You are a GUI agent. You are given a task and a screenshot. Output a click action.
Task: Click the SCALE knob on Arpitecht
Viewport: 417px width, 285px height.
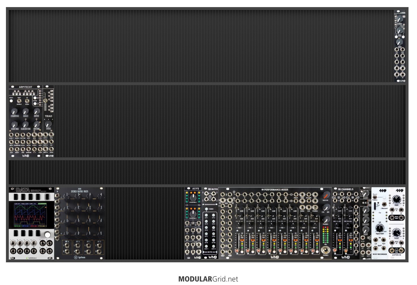pyautogui.click(x=25, y=111)
